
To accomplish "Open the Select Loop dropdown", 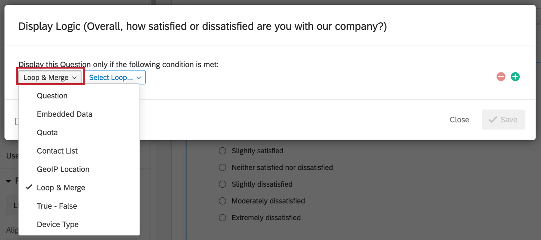I will tap(115, 77).
